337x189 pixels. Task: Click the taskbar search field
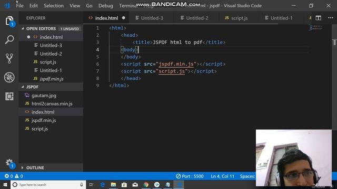tap(48, 184)
